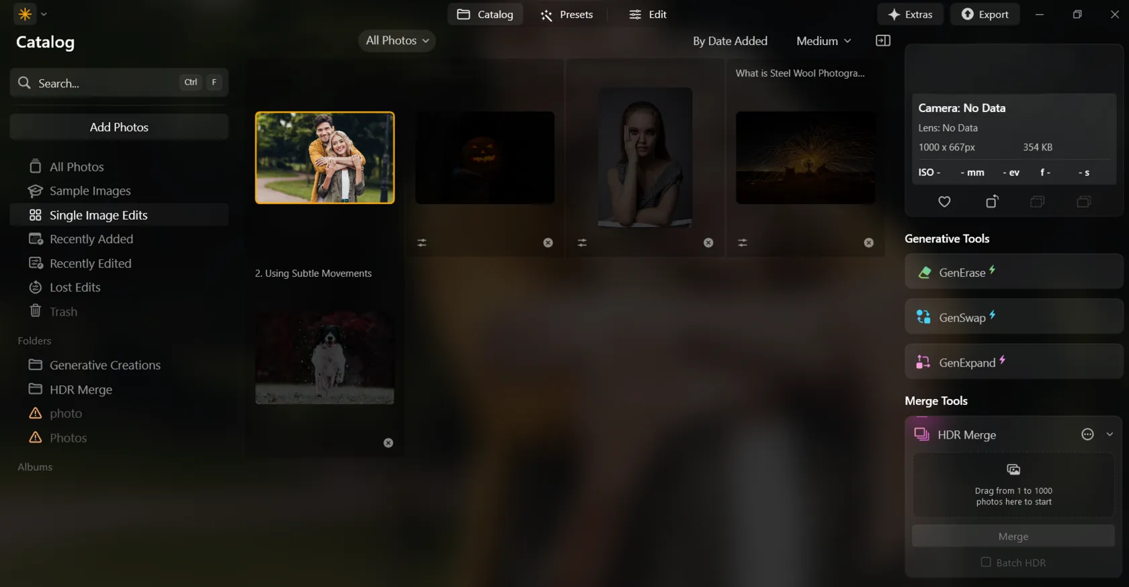Click the All Photos stack icon
This screenshot has width=1129, height=587.
(x=36, y=166)
